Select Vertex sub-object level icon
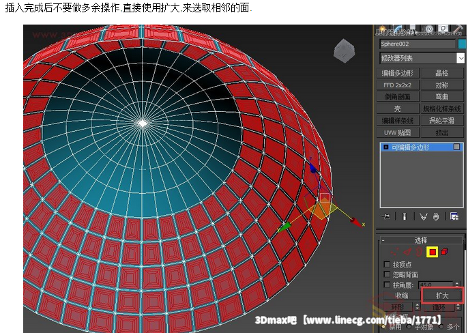Viewport: 468px width, 333px height. pyautogui.click(x=395, y=252)
